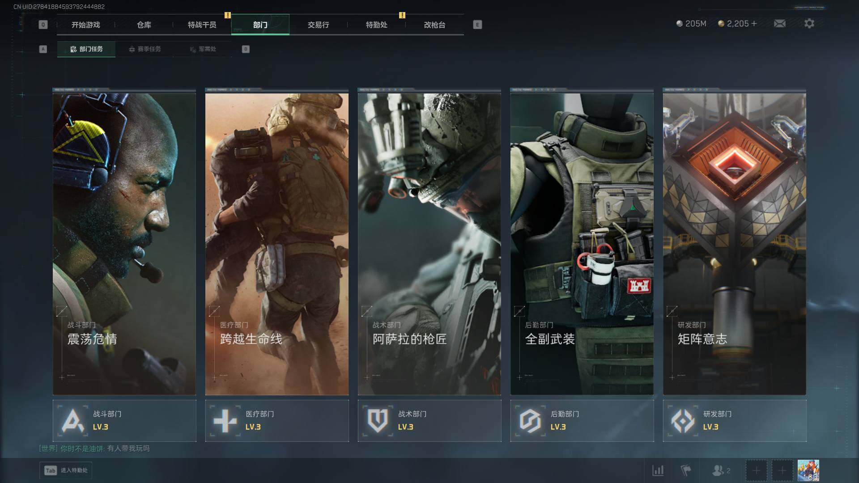Click plus next to 2,205 currency
The image size is (859, 483).
point(754,24)
